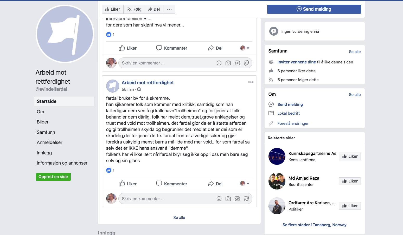The width and height of the screenshot is (403, 235).
Task: Click like reaction count on bottom post
Action: click(110, 170)
